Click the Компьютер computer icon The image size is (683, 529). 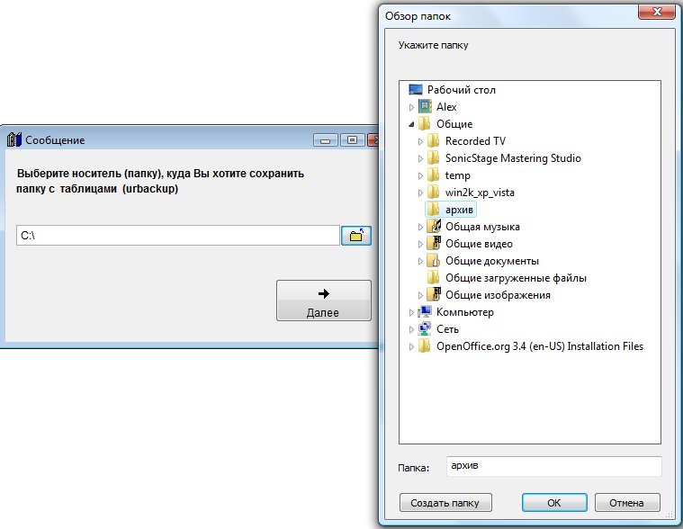pyautogui.click(x=425, y=312)
